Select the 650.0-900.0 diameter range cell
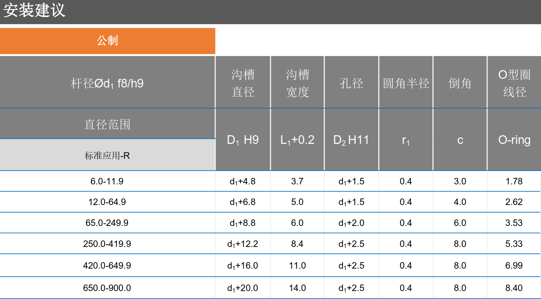 click(107, 288)
